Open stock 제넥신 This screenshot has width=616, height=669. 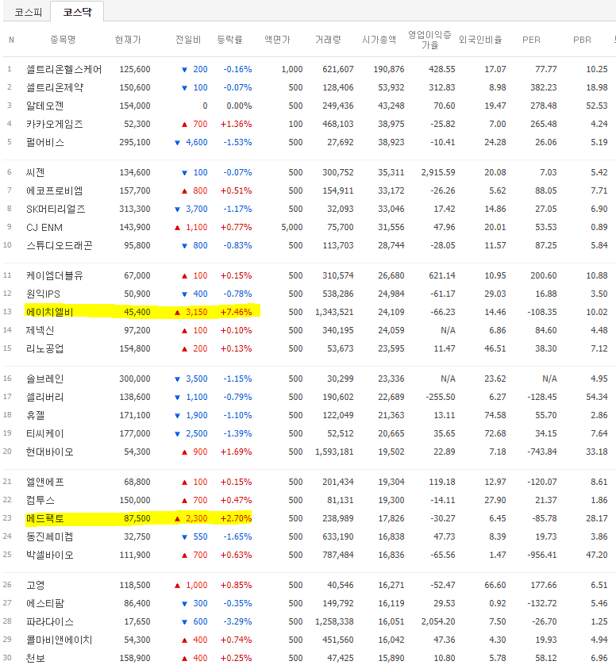40,331
